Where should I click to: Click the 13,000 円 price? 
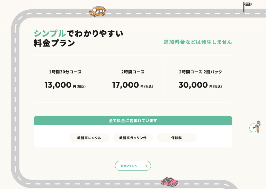click(65, 85)
